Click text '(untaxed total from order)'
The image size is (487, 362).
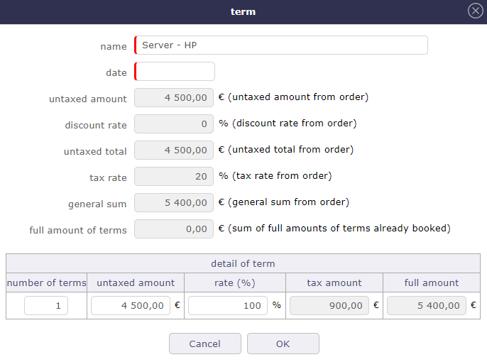[x=291, y=150]
